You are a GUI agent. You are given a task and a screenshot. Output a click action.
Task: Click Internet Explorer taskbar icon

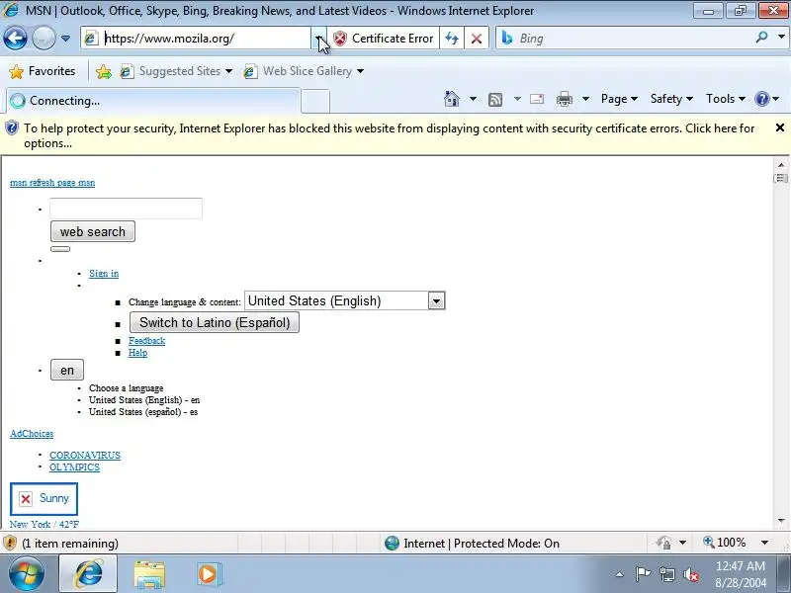[89, 574]
